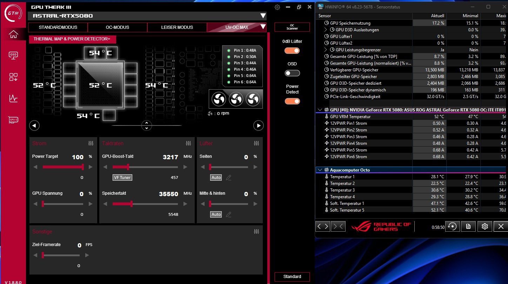The width and height of the screenshot is (508, 284).
Task: Open the GPU Tweak home page
Action: pyautogui.click(x=13, y=34)
